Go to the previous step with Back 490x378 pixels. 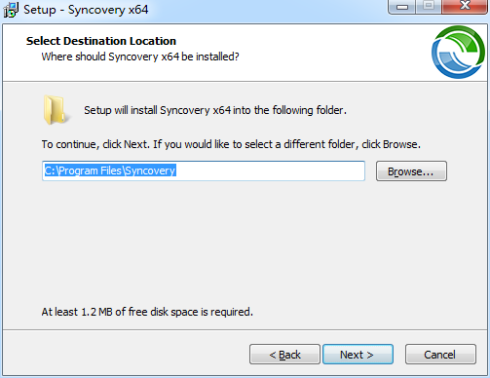click(284, 355)
